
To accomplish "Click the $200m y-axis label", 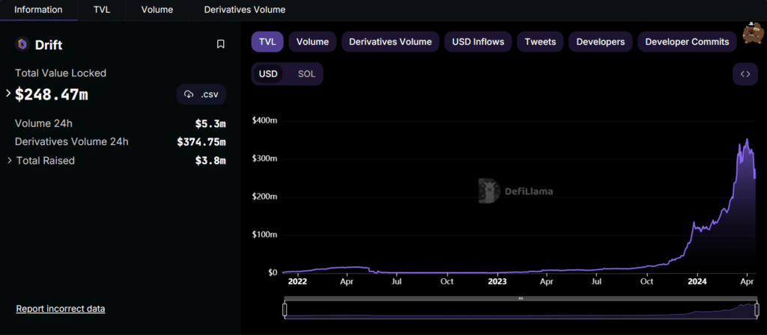I will [x=264, y=197].
